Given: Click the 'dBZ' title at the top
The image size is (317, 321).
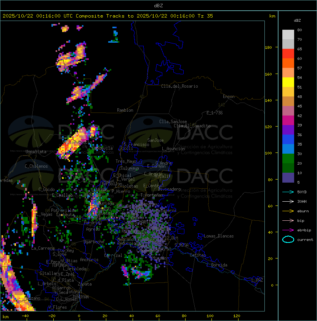Looking at the screenshot, I should 158,5.
